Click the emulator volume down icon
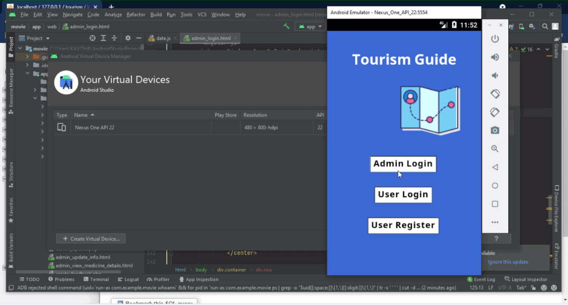The width and height of the screenshot is (568, 305). (495, 76)
